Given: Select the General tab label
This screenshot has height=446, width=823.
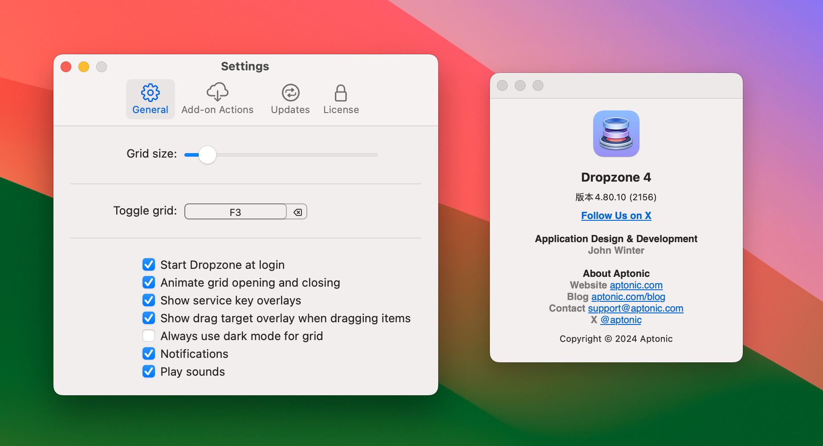Looking at the screenshot, I should [150, 110].
